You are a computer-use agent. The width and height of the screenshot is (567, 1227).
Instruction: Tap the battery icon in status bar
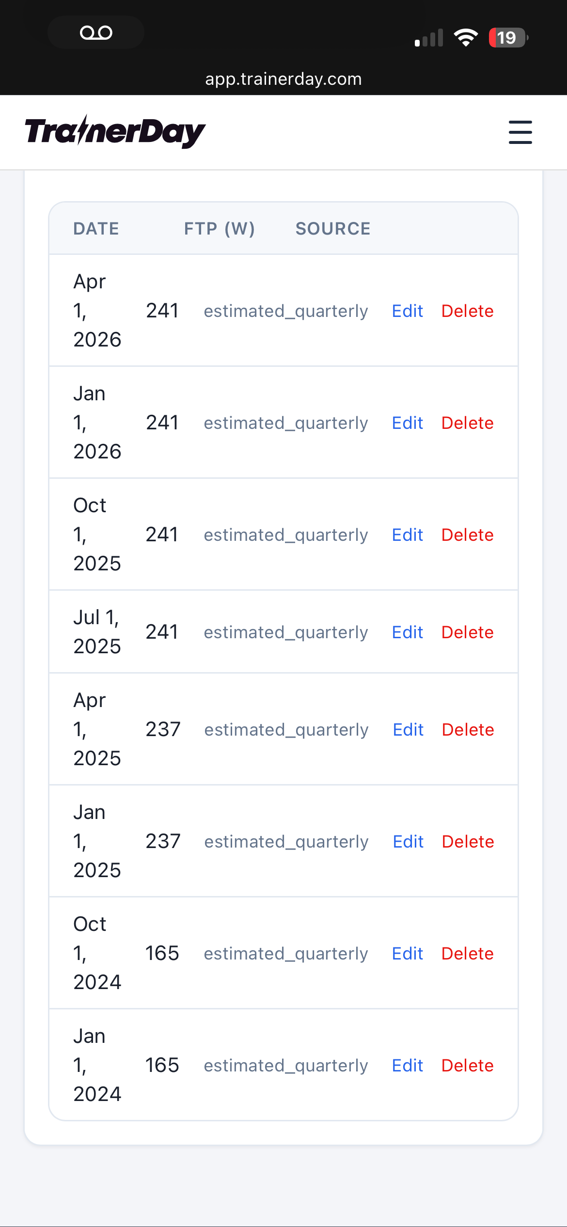click(507, 38)
